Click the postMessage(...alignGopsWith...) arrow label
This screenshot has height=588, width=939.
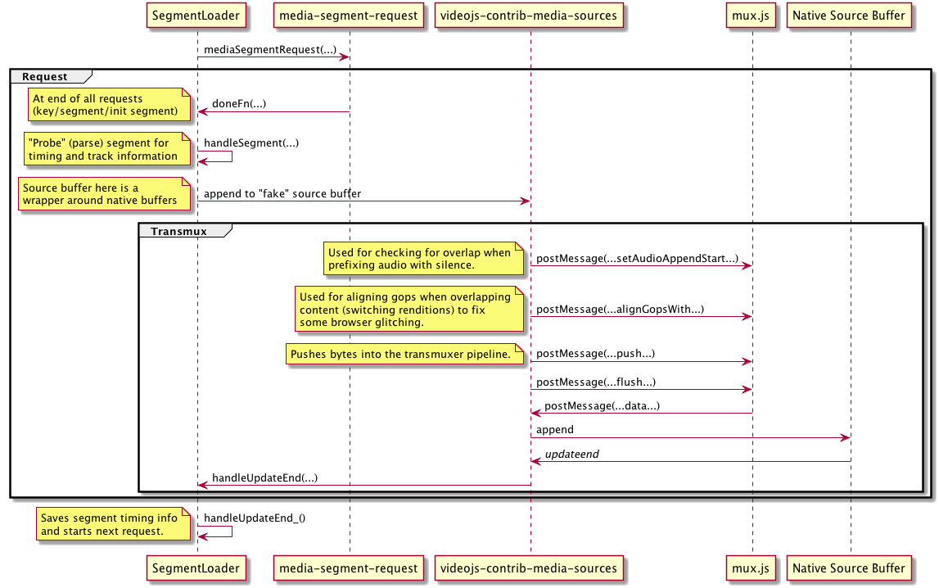(621, 310)
